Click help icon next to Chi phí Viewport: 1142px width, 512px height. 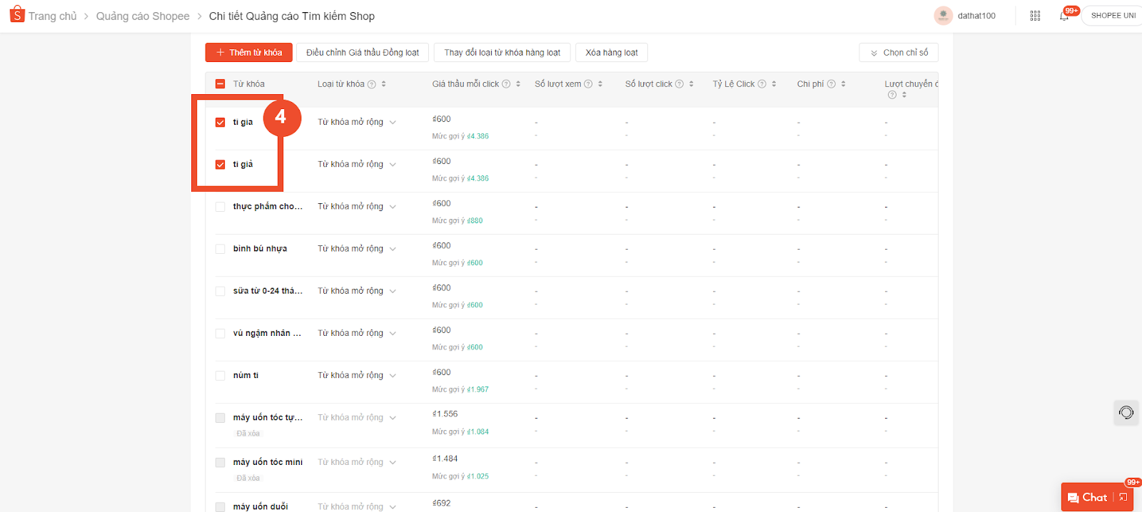831,84
